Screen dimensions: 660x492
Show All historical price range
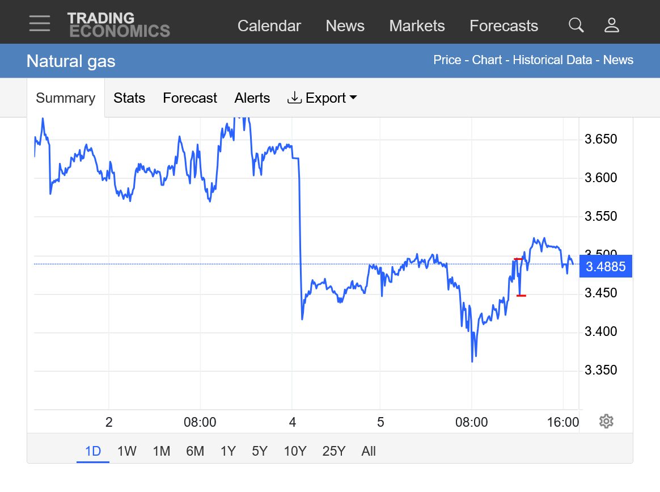point(369,451)
